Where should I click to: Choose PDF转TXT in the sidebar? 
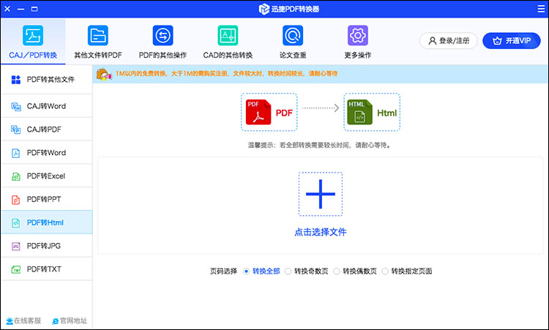(x=47, y=269)
